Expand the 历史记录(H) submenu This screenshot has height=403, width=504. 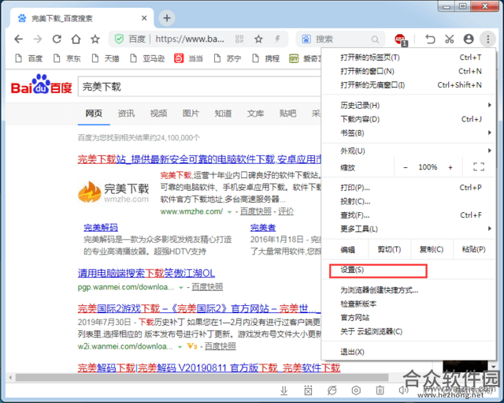pyautogui.click(x=409, y=105)
